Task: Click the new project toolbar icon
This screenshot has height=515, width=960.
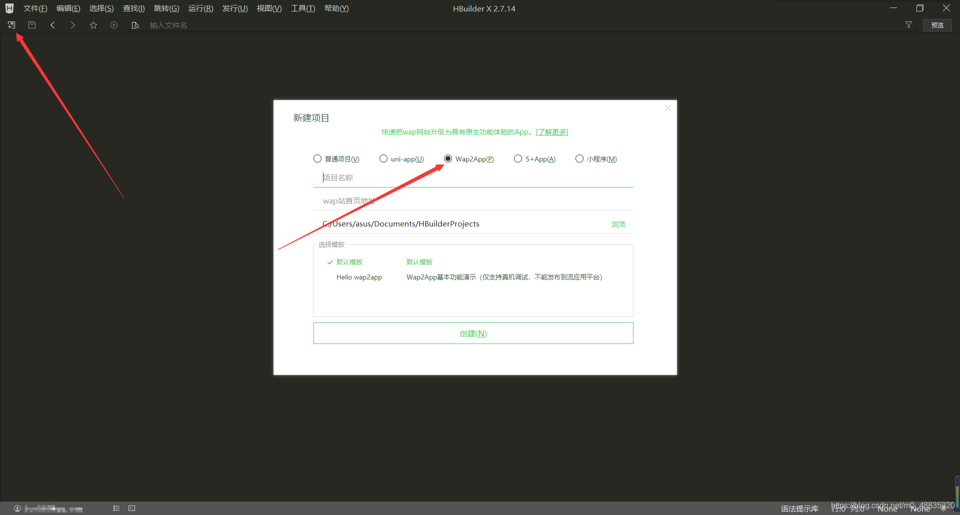Action: coord(11,25)
